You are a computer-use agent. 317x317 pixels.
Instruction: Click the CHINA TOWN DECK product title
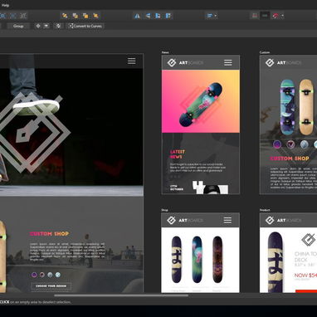[305, 256]
